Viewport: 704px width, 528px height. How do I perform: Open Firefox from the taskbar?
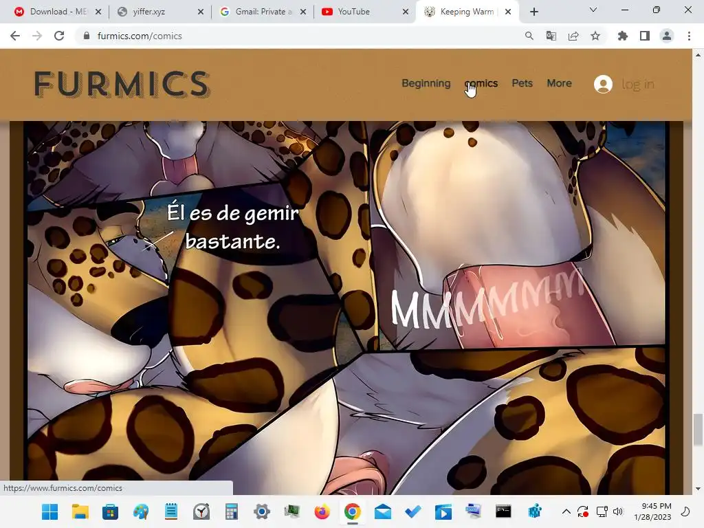click(x=322, y=511)
